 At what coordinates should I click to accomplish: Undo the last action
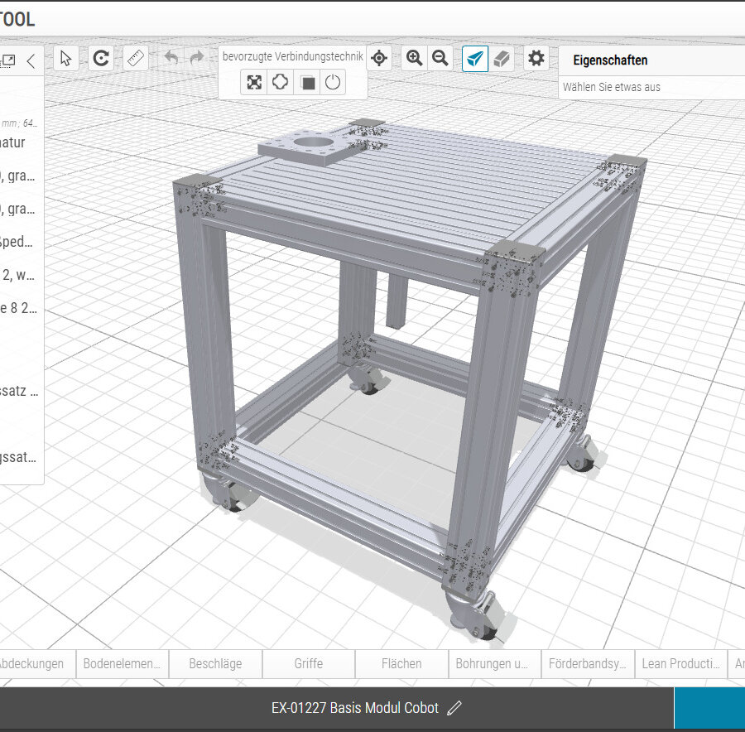click(x=171, y=58)
